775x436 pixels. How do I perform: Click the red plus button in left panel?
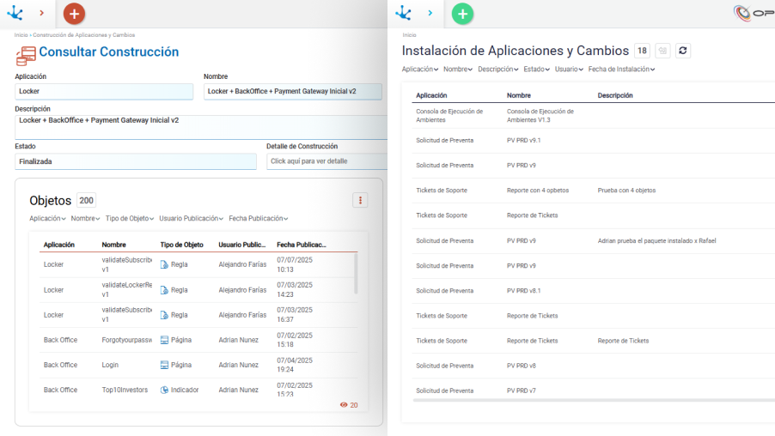point(74,14)
